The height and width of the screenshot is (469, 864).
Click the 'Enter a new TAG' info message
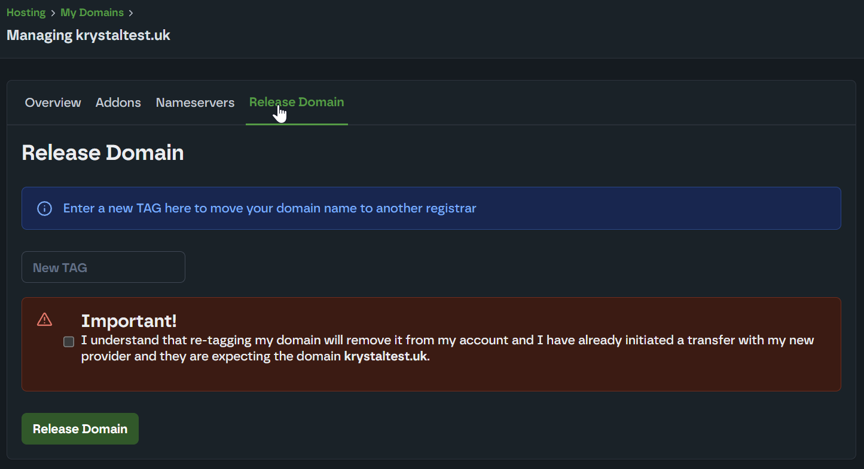pos(270,208)
